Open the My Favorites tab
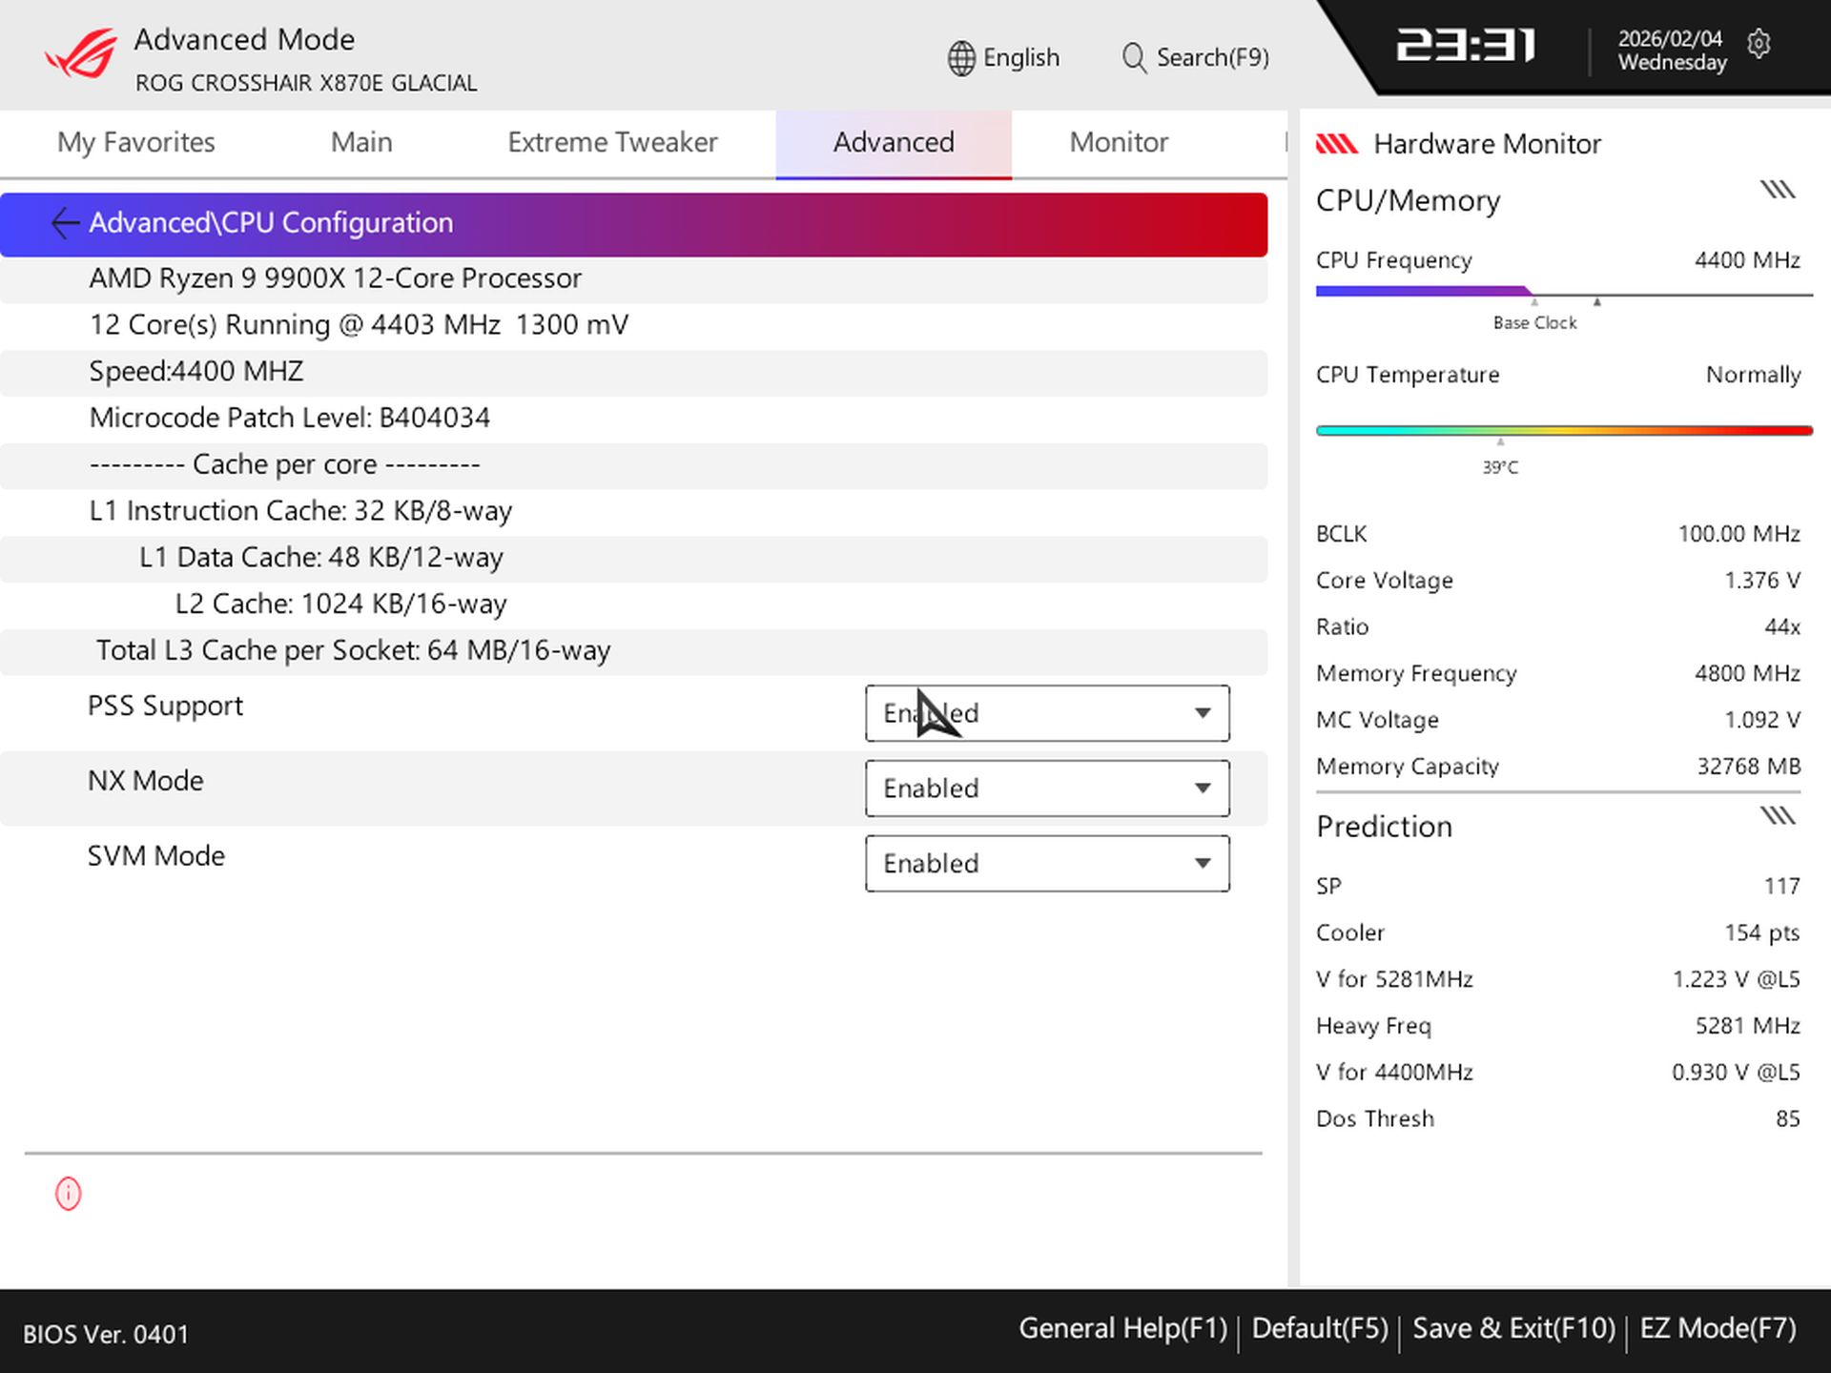This screenshot has width=1831, height=1373. (x=136, y=143)
